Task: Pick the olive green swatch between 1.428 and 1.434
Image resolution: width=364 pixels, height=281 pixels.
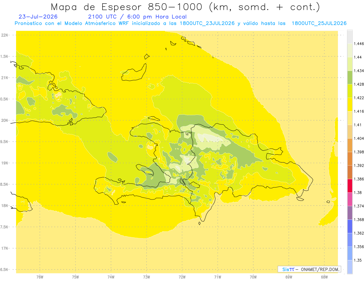Action: pyautogui.click(x=350, y=77)
